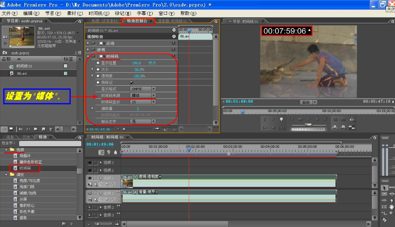
Task: Open the 编辑(E) menu
Action: (31, 13)
